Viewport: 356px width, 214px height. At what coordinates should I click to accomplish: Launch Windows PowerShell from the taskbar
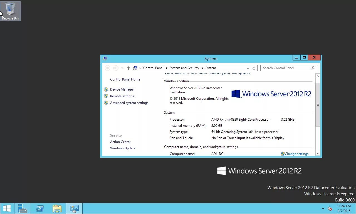click(40, 208)
